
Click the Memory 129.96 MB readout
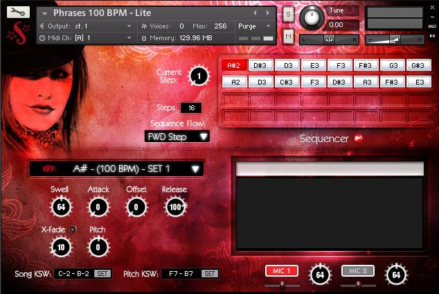coord(196,38)
